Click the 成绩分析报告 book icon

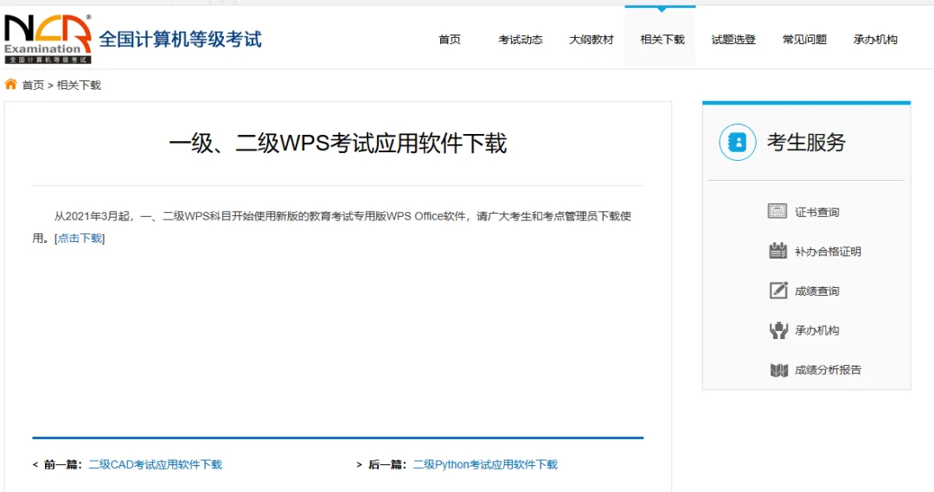(x=778, y=370)
